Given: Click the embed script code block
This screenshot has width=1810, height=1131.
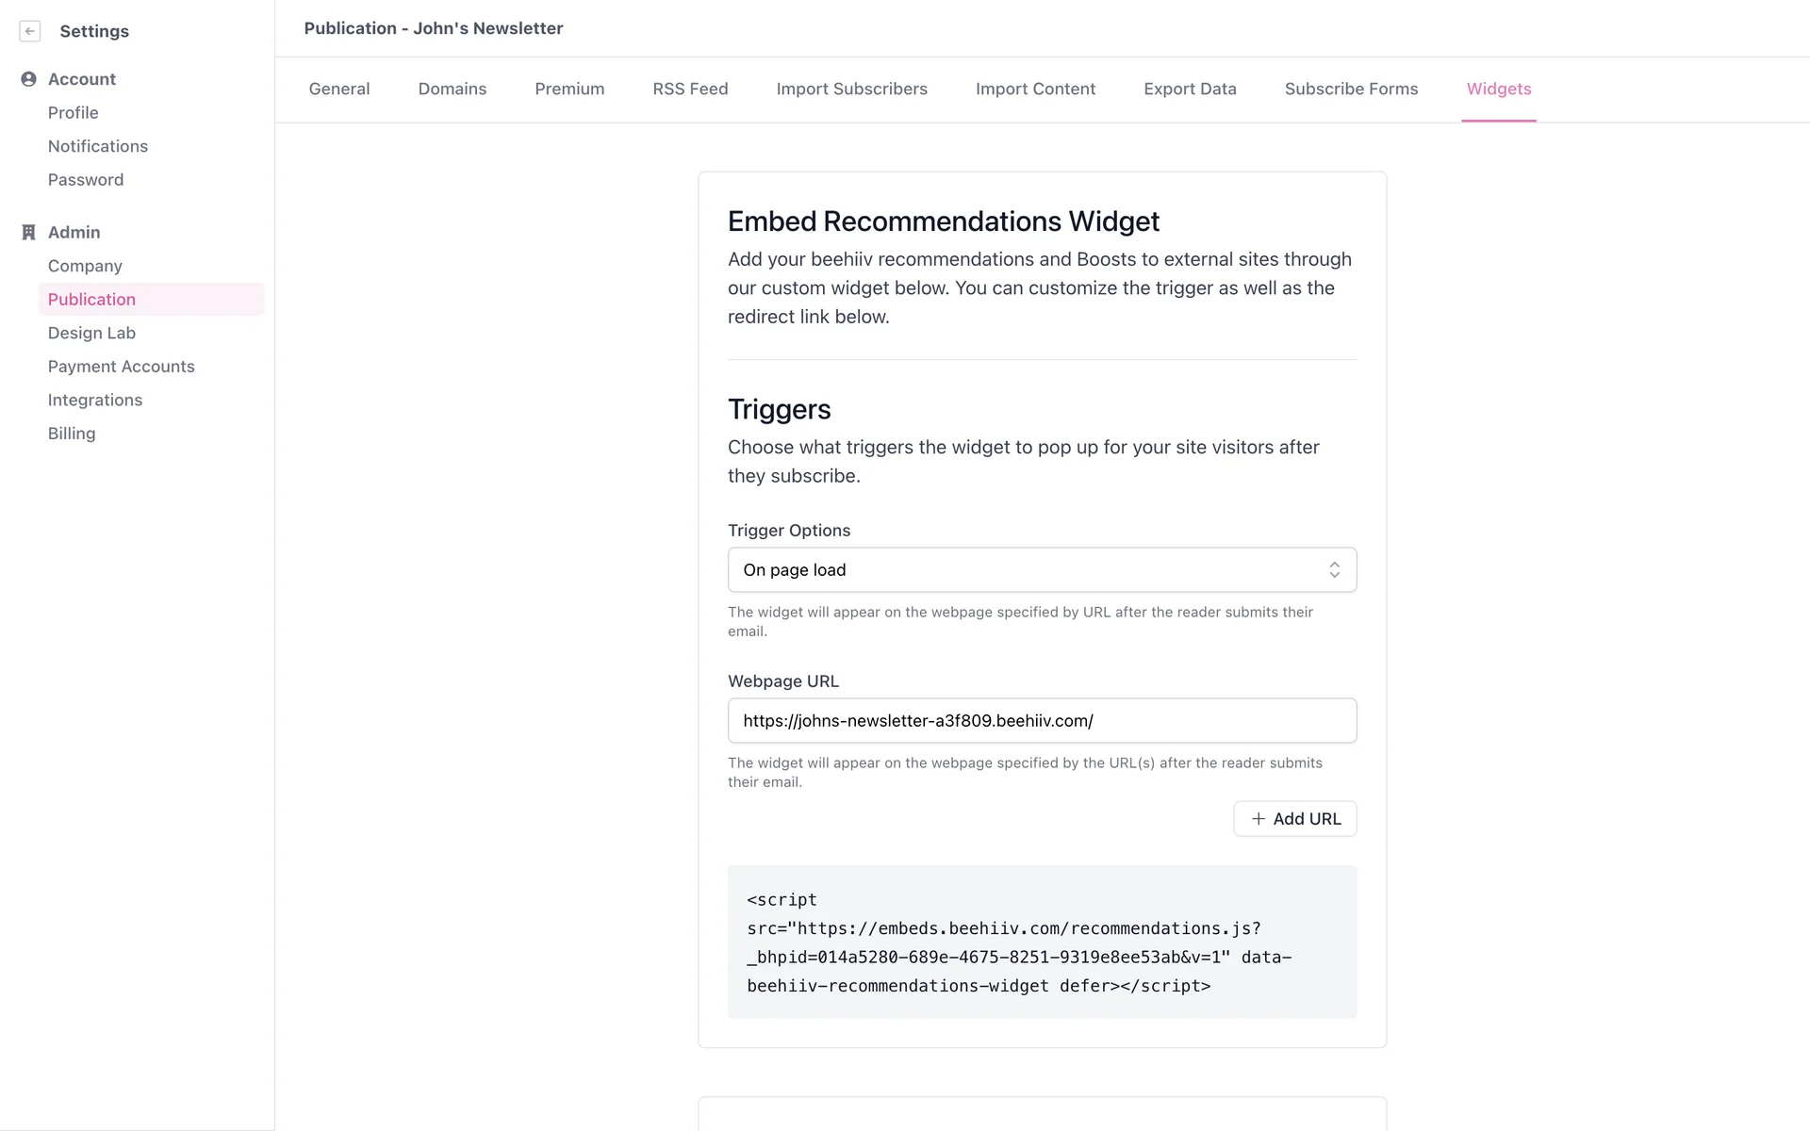Looking at the screenshot, I should pos(1041,942).
